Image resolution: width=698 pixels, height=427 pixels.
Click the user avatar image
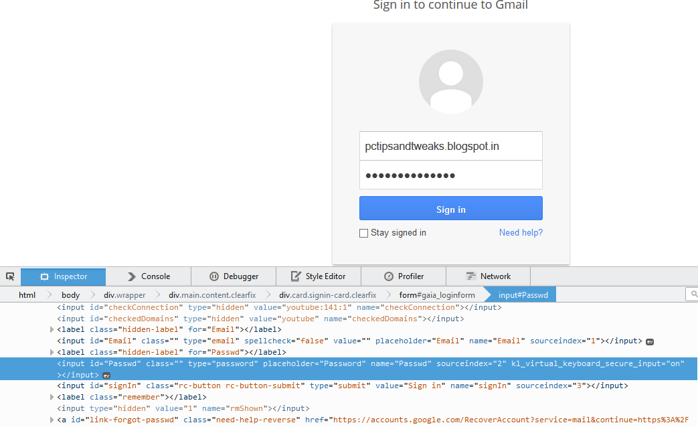click(x=451, y=82)
